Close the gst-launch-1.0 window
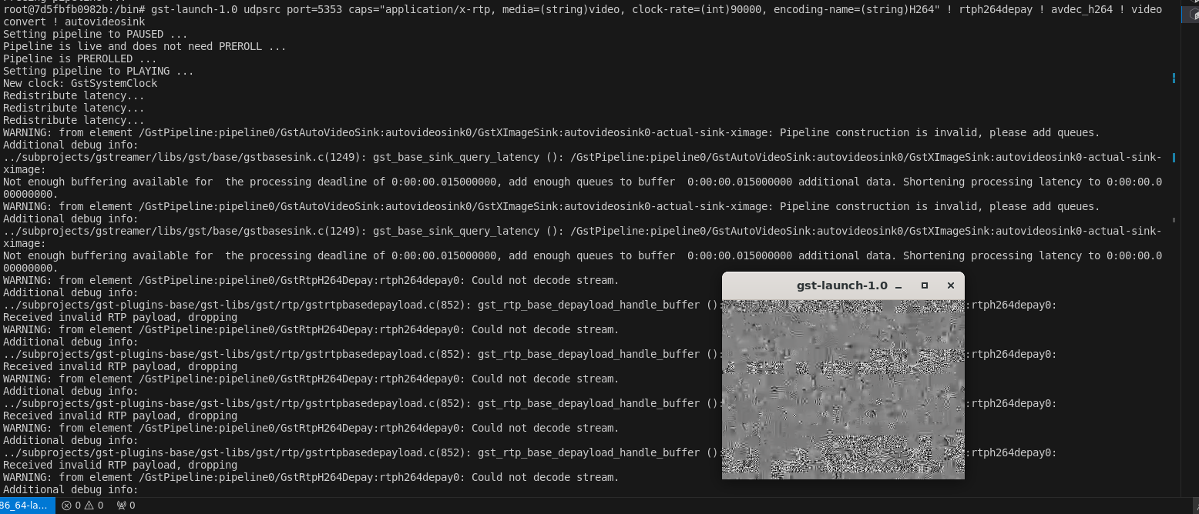The width and height of the screenshot is (1199, 514). point(950,285)
